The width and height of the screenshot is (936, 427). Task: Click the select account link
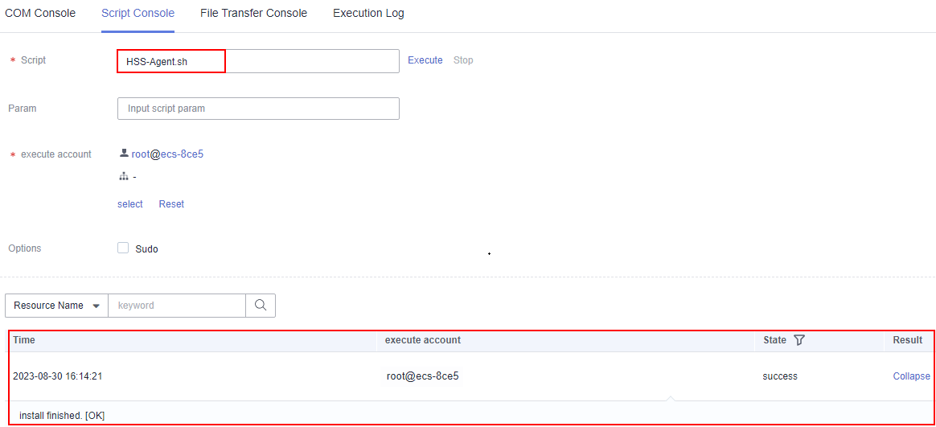pos(130,204)
